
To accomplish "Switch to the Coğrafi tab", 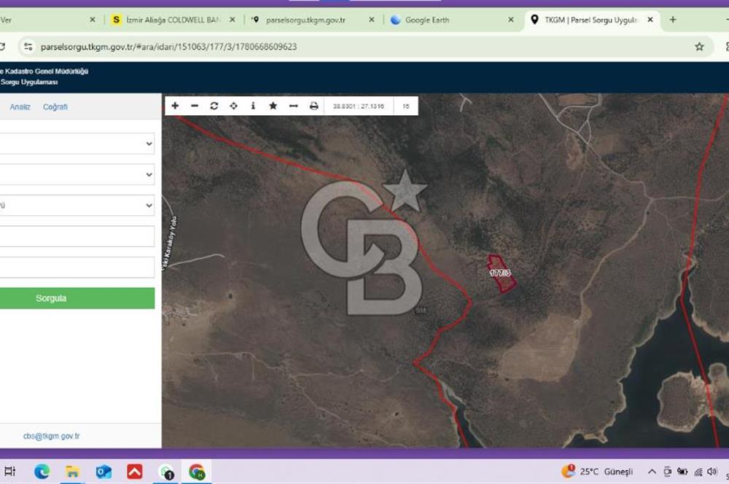I will (x=55, y=107).
